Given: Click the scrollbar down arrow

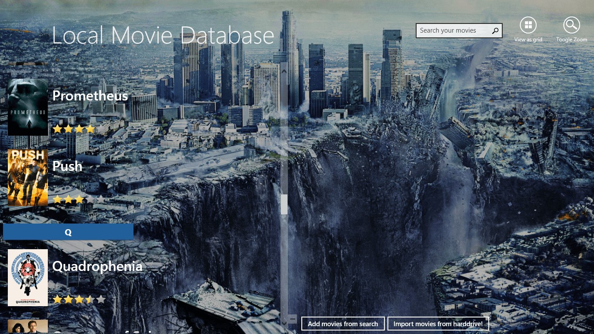Looking at the screenshot, I should (x=284, y=323).
